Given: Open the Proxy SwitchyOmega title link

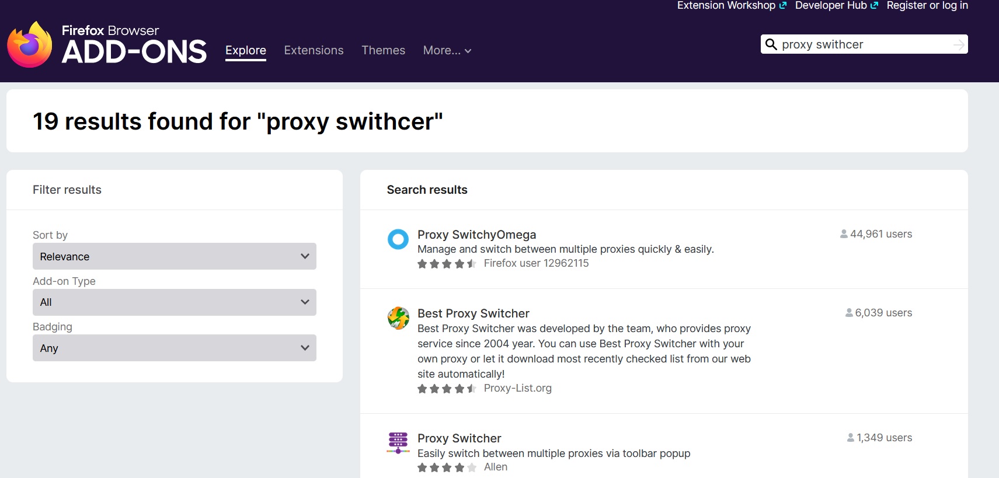Looking at the screenshot, I should pyautogui.click(x=477, y=235).
